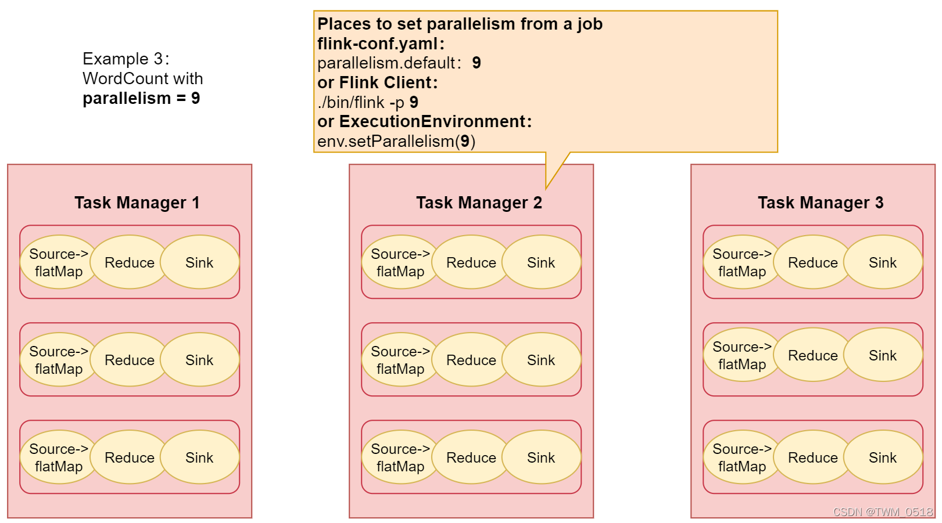Pick Sink in Task Manager 2 middle slot
This screenshot has width=942, height=523.
point(541,360)
